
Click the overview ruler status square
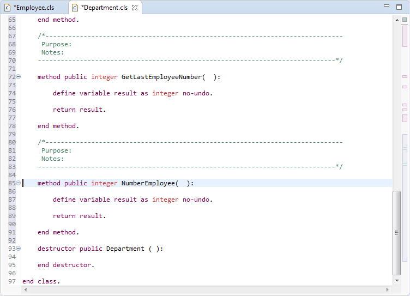405,20
